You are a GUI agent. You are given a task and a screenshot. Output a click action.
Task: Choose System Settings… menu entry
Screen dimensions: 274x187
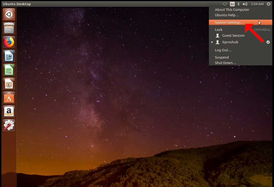coord(241,22)
